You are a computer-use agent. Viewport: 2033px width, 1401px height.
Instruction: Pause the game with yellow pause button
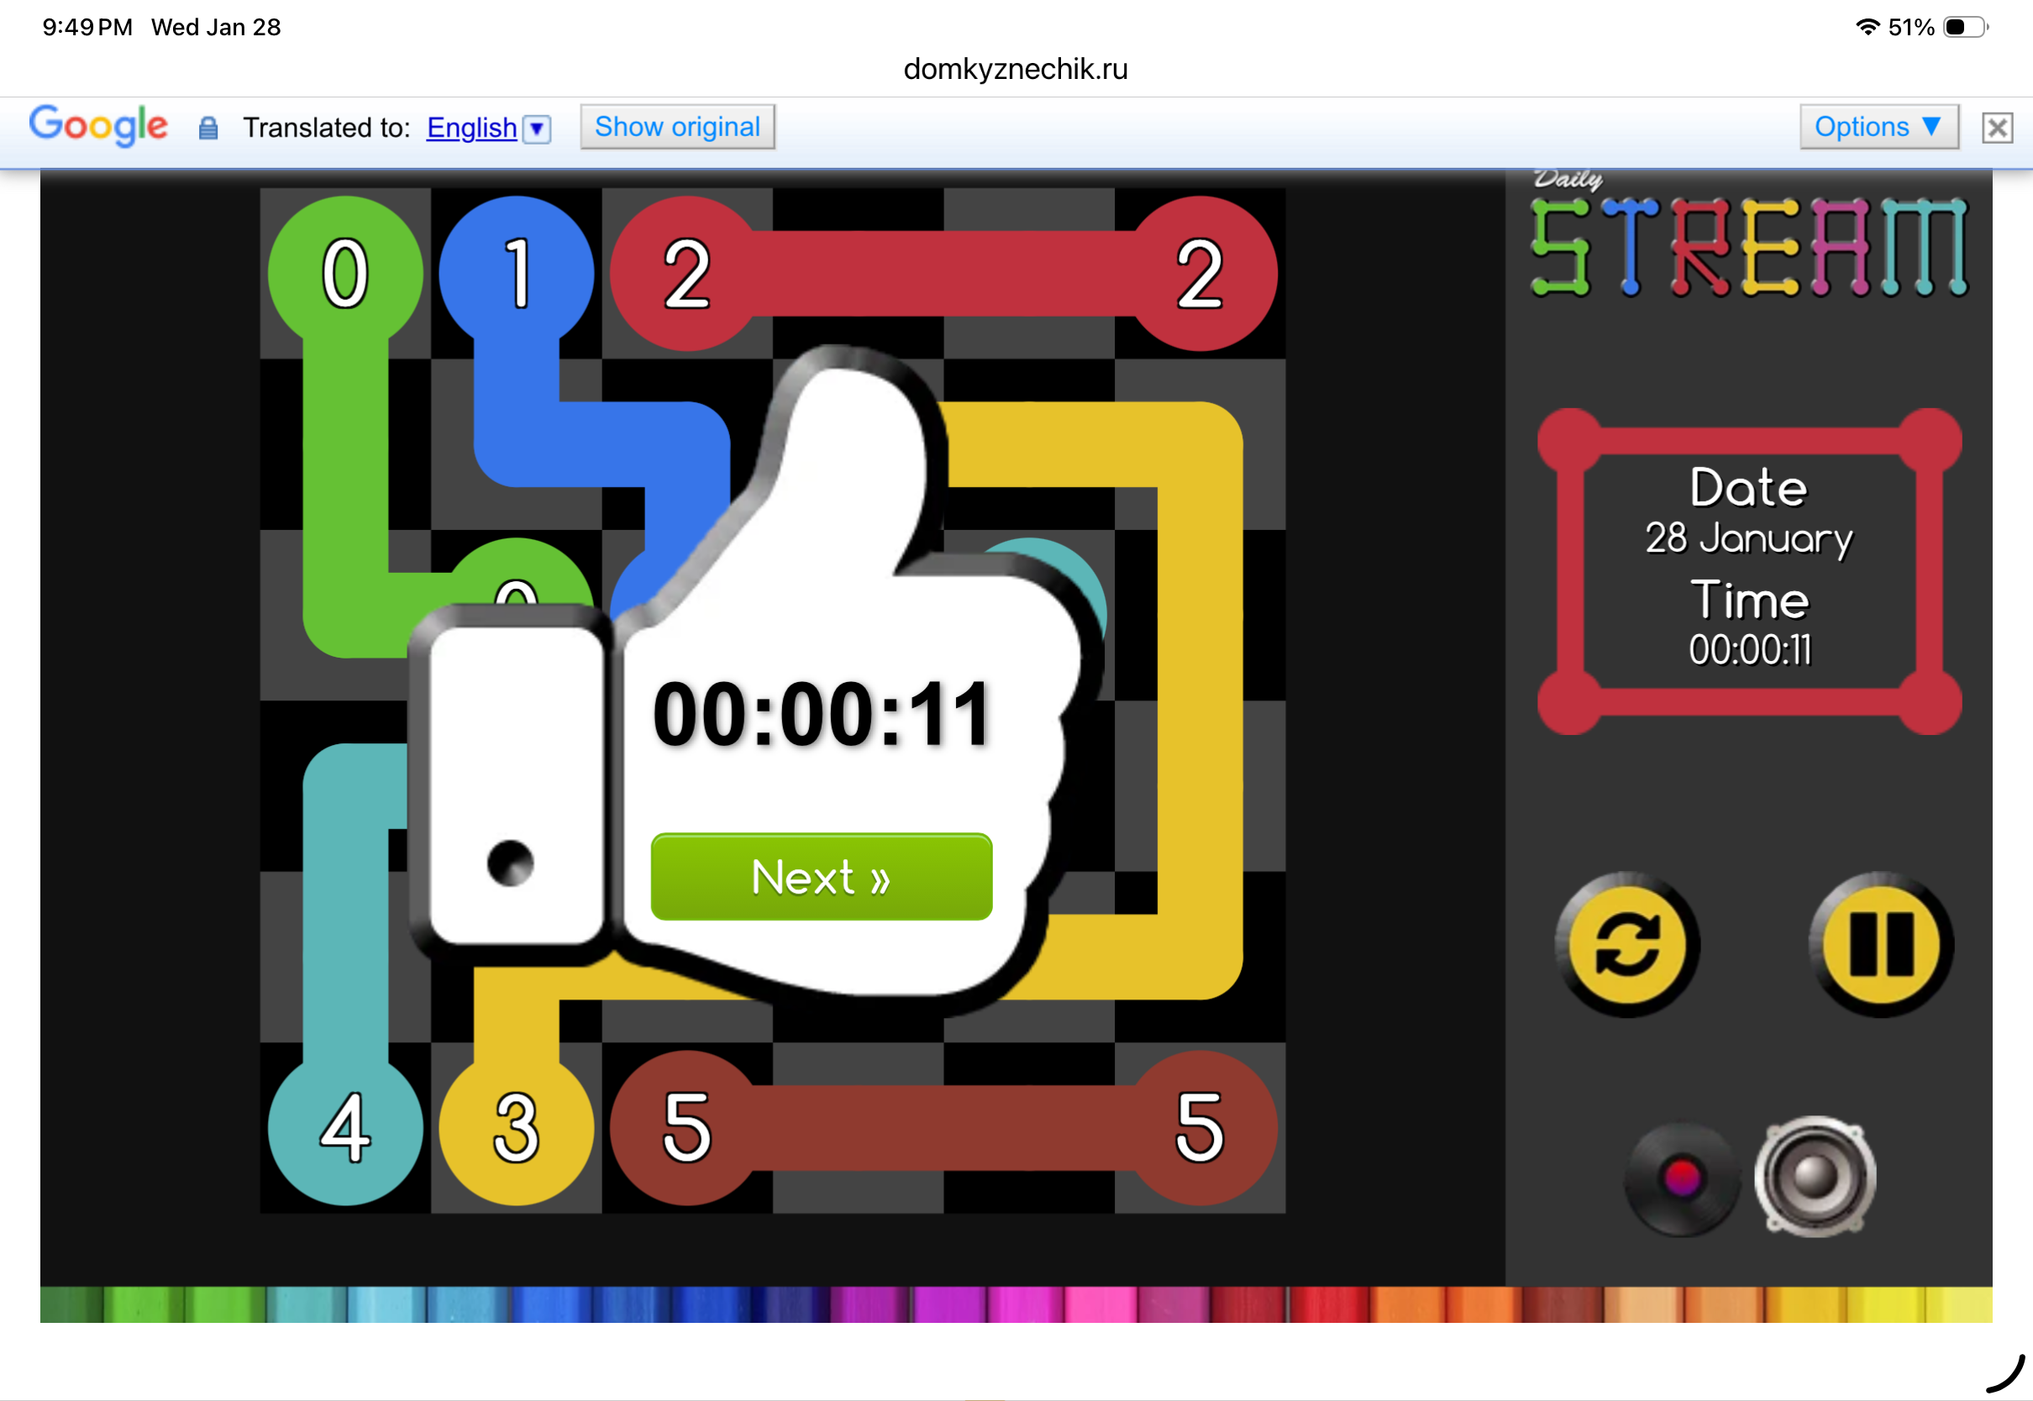(x=1881, y=946)
